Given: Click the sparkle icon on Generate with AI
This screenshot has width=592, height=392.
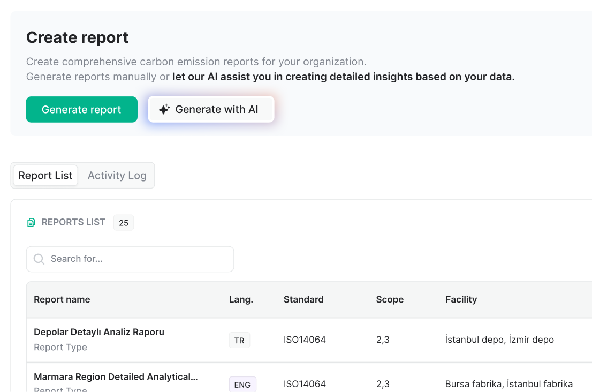Looking at the screenshot, I should pyautogui.click(x=164, y=110).
